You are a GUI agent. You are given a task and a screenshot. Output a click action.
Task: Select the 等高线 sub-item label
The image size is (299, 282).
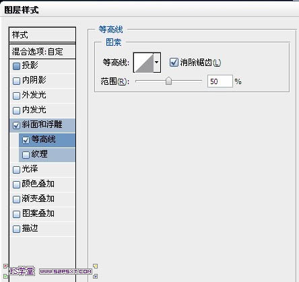(x=44, y=139)
